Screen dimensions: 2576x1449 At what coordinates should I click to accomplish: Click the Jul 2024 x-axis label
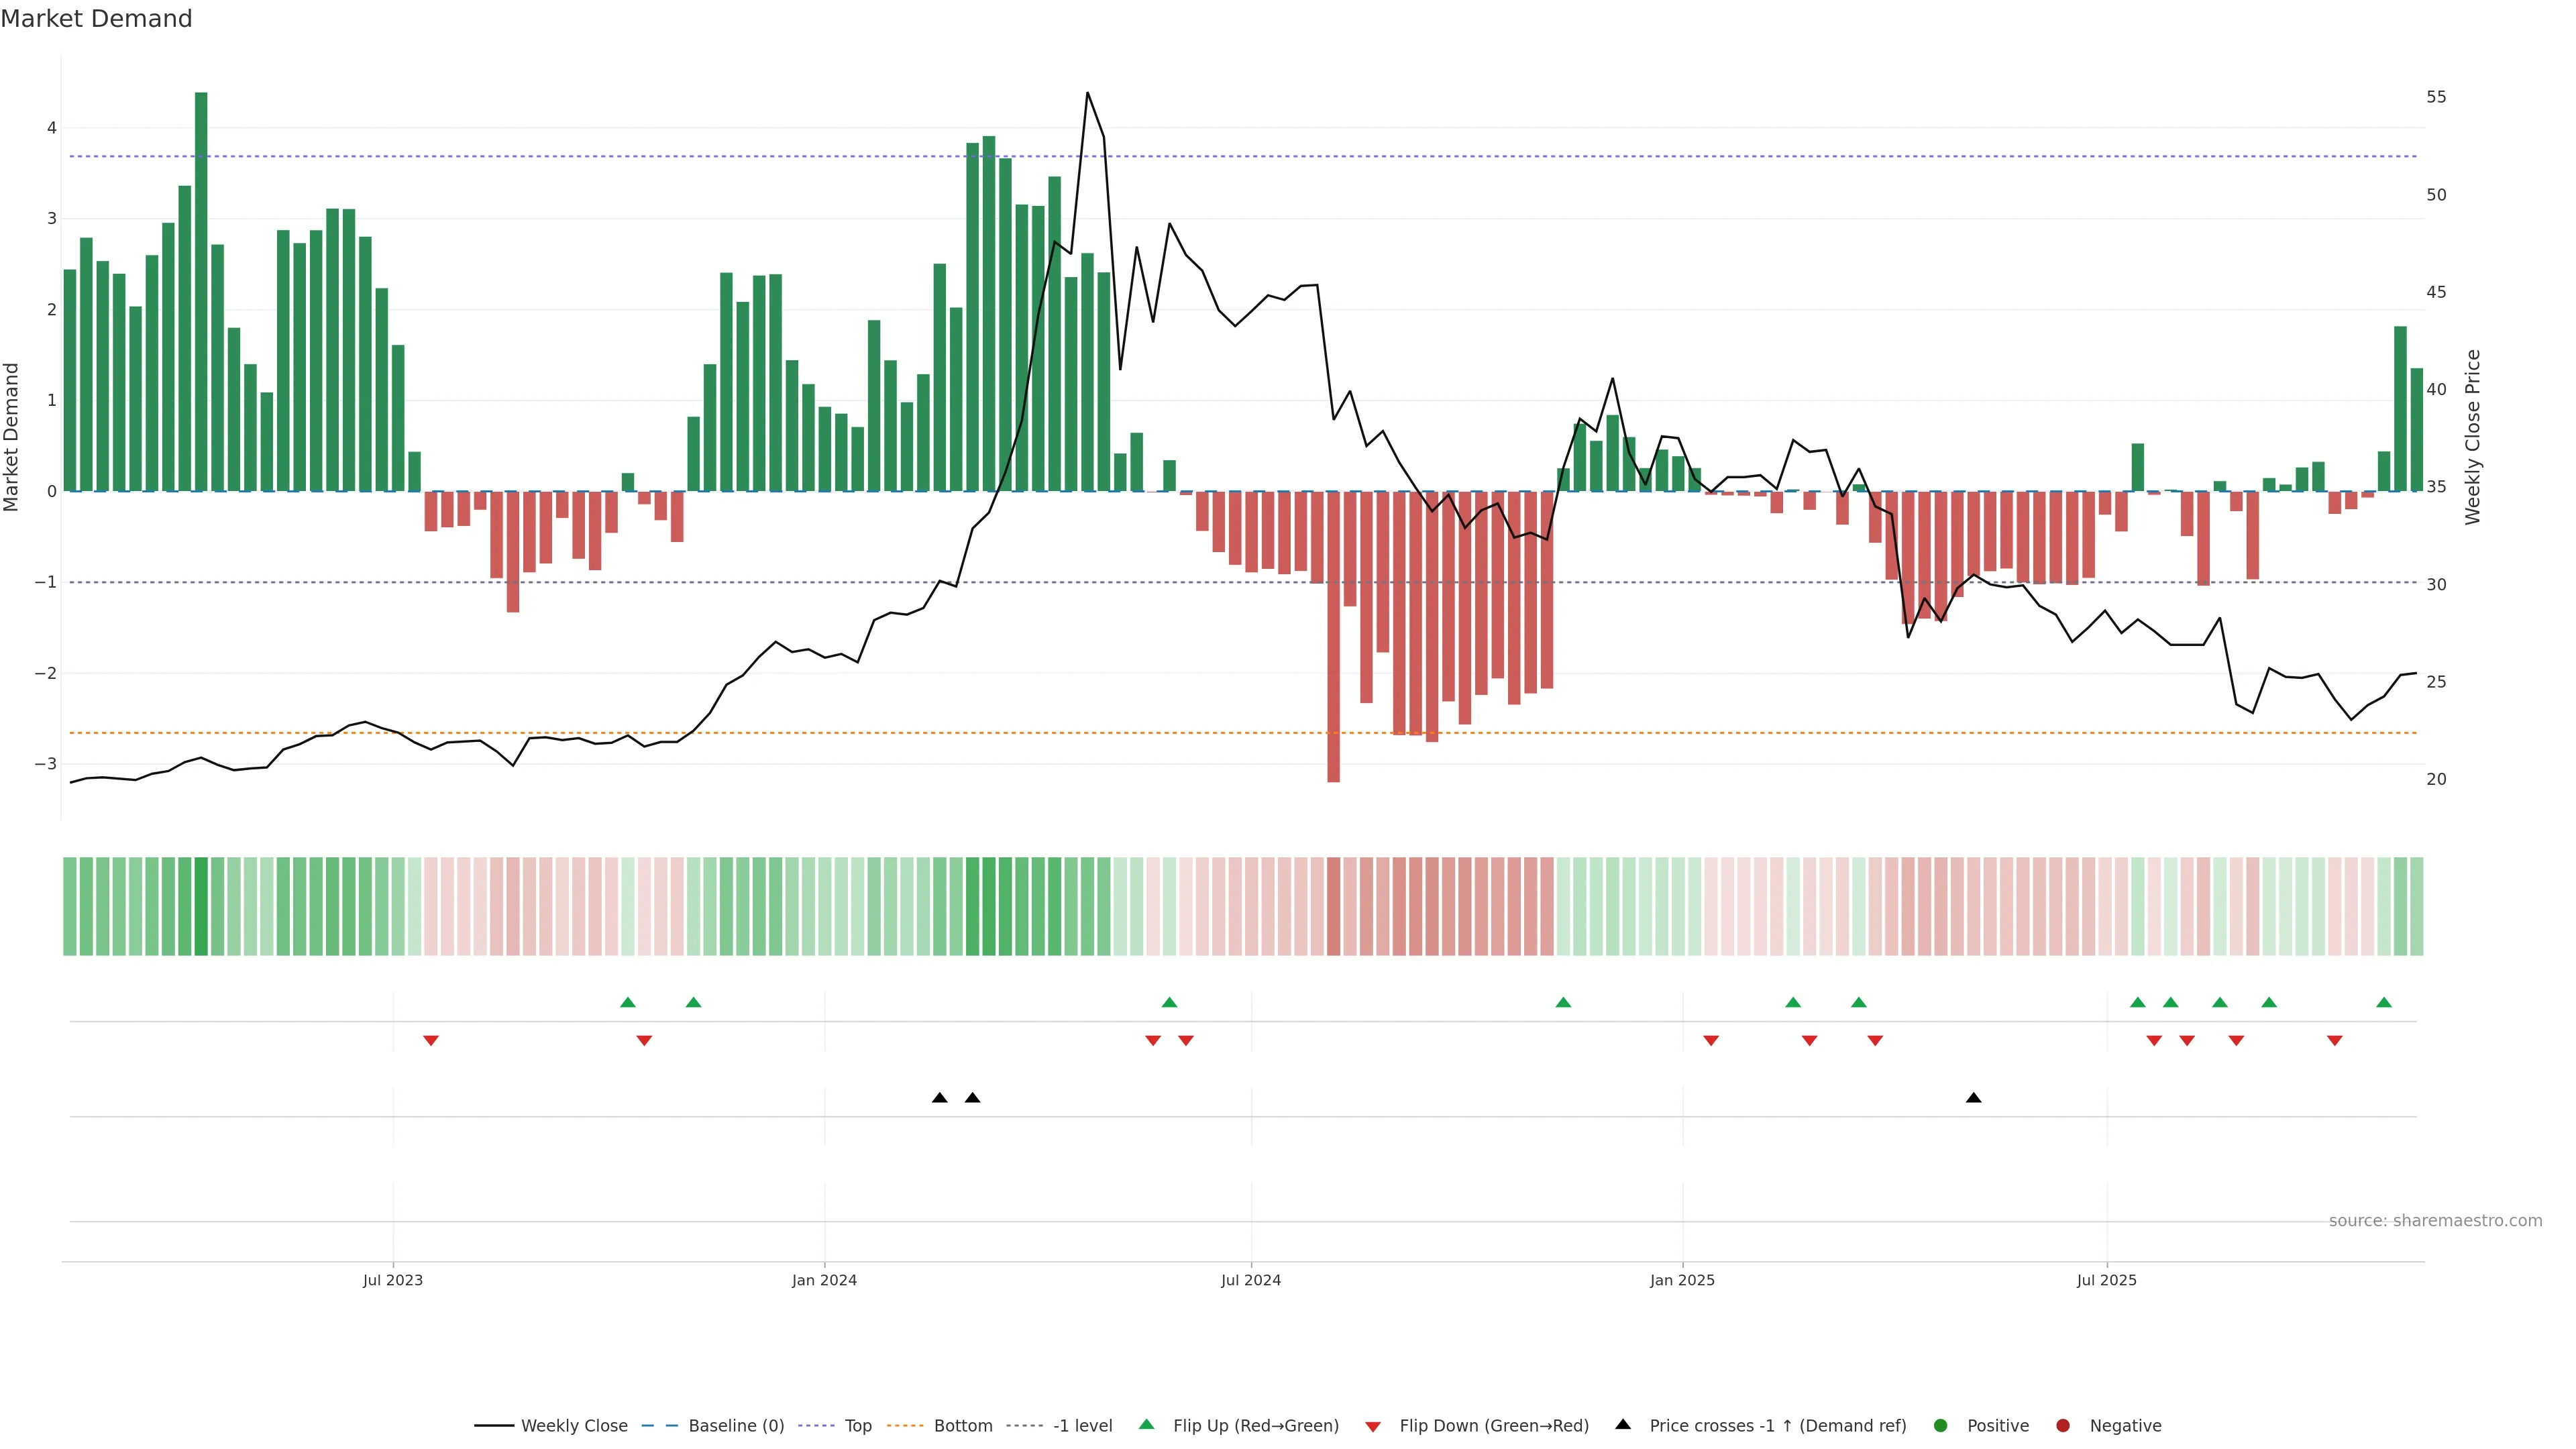point(1250,1280)
